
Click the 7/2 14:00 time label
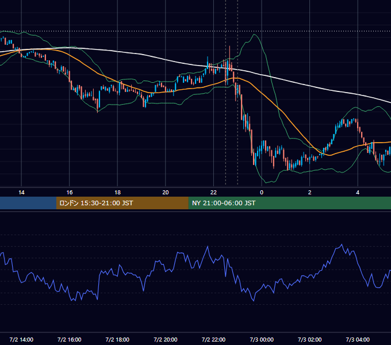21,339
